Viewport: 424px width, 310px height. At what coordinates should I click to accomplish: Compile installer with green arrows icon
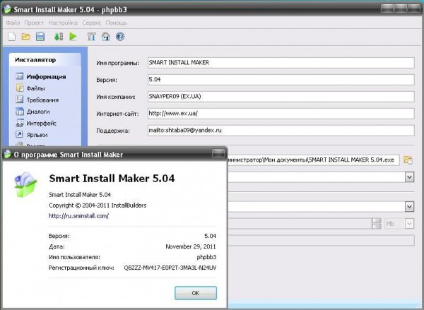(x=59, y=37)
